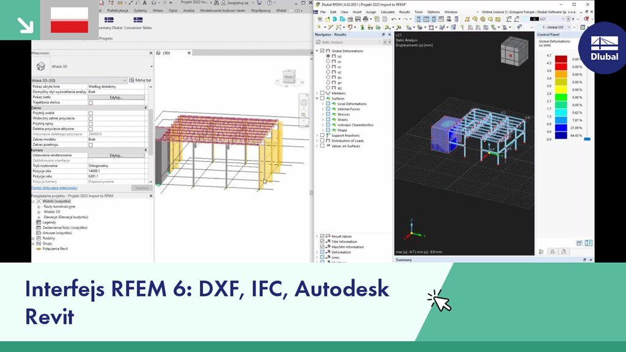The height and width of the screenshot is (352, 626).
Task: Open the Systemy ribbon tab in Revit
Action: [x=140, y=10]
